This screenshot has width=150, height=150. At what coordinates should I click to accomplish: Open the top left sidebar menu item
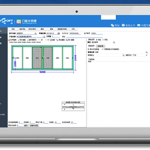pos(4,31)
